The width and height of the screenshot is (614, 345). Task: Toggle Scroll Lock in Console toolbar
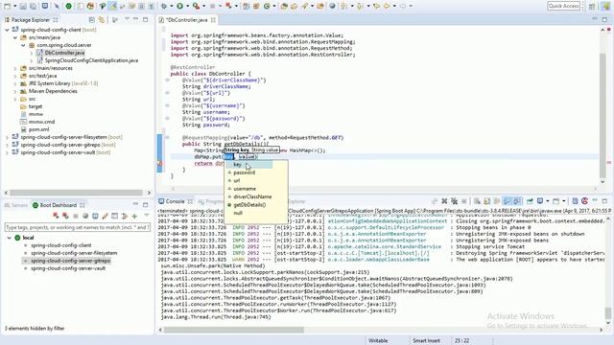[x=486, y=201]
